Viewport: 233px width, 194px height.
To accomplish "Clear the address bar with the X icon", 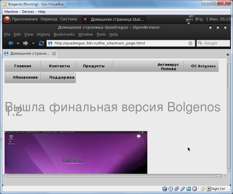I will (190, 43).
